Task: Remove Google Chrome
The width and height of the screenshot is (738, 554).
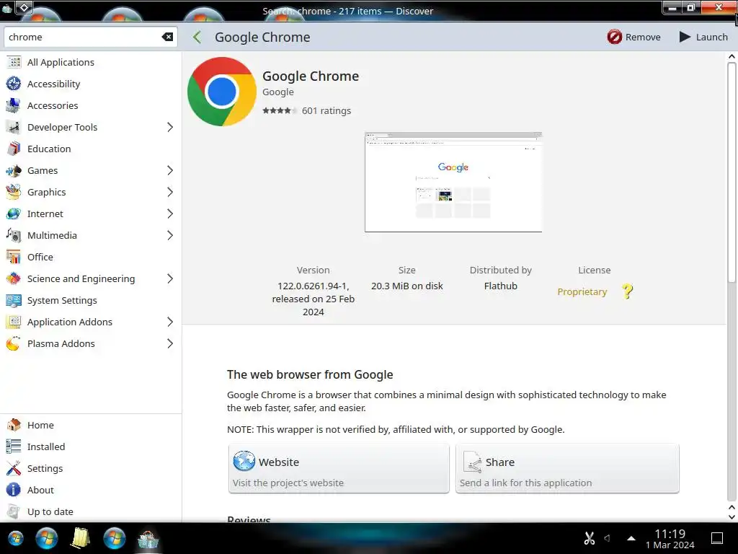Action: tap(634, 37)
